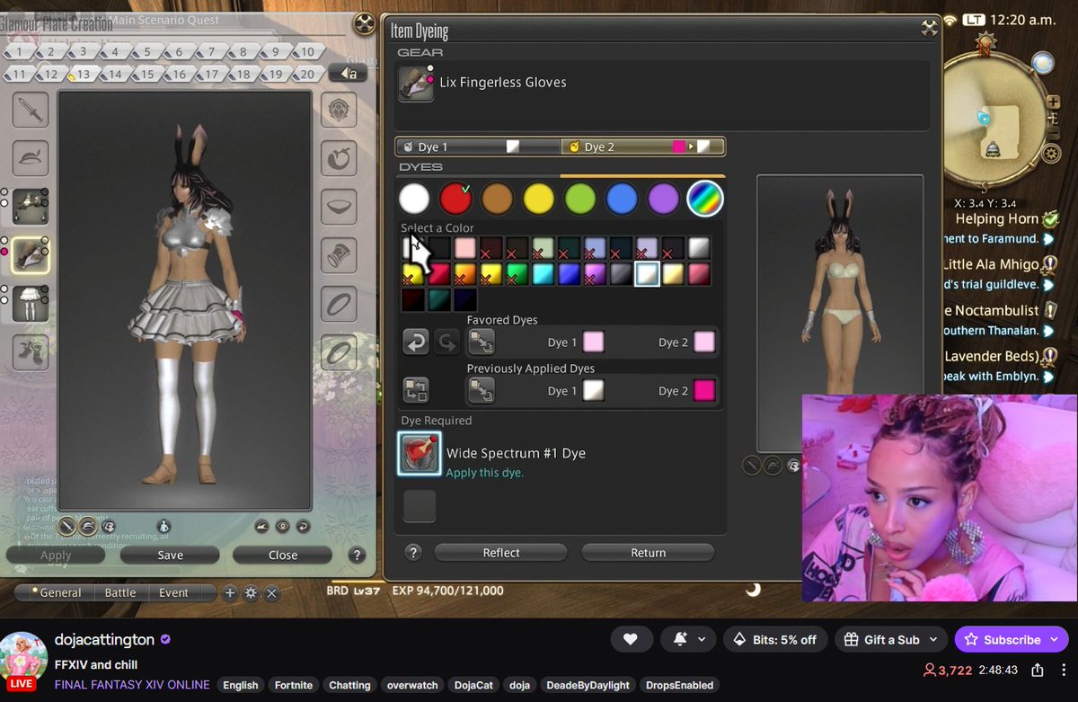Open the Event chat tab
This screenshot has height=702, width=1078.
click(x=174, y=593)
